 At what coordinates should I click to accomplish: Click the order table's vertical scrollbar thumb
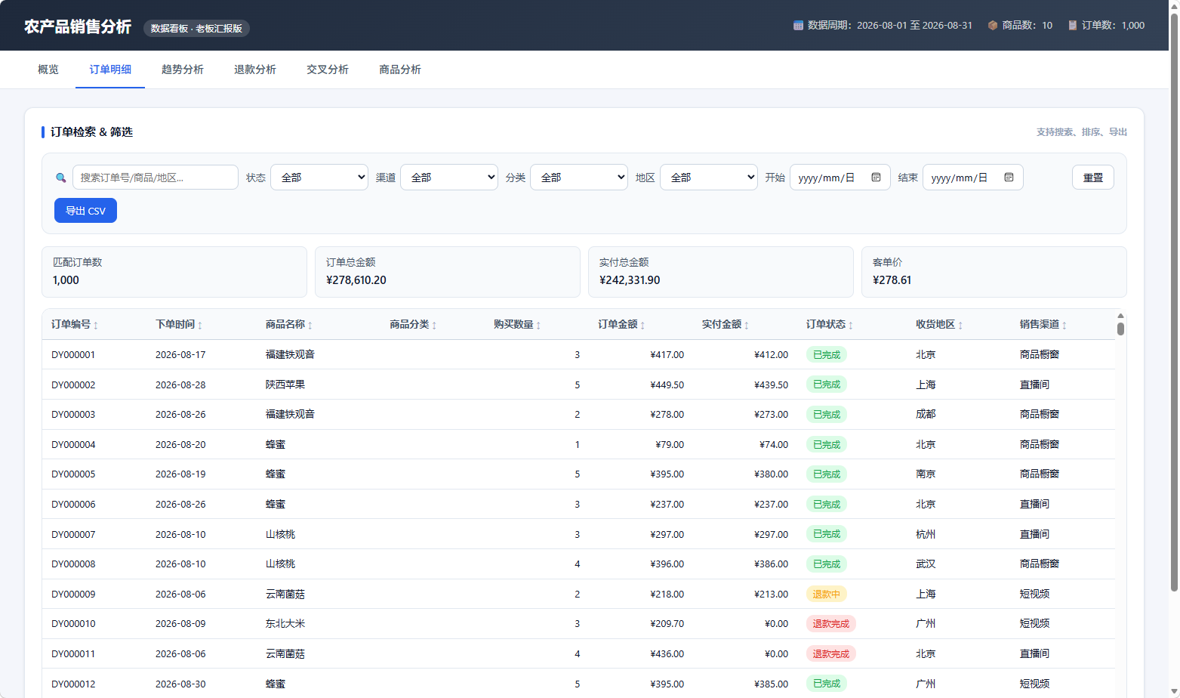click(1120, 329)
